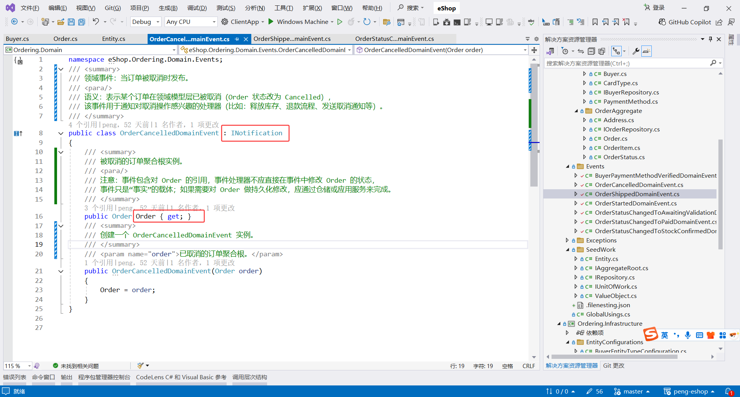Click the notifications bell in the status bar
This screenshot has height=397, width=740.
[728, 392]
